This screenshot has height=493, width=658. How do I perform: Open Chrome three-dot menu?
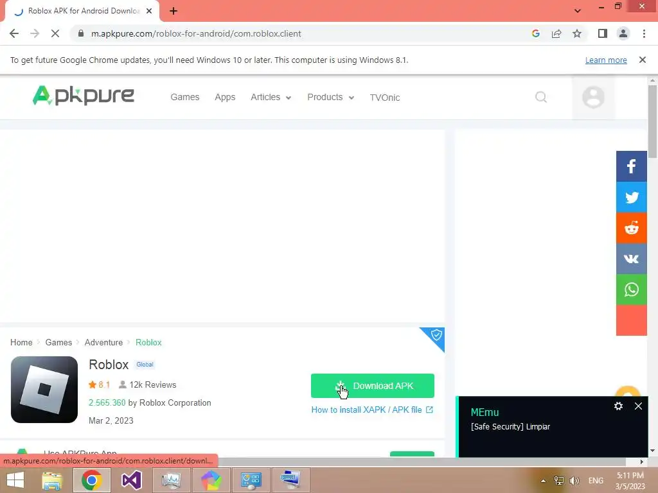644,33
